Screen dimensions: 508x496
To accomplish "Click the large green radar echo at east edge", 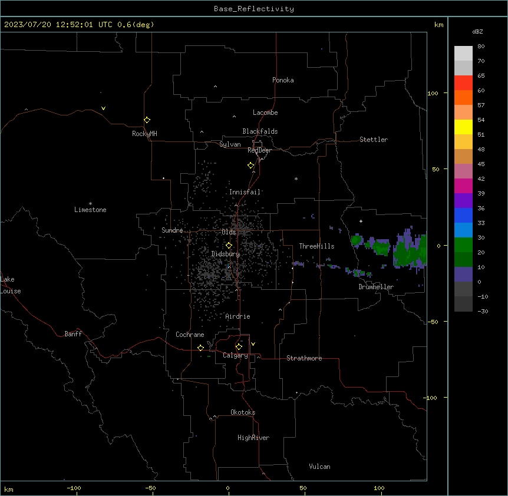I will click(x=410, y=249).
